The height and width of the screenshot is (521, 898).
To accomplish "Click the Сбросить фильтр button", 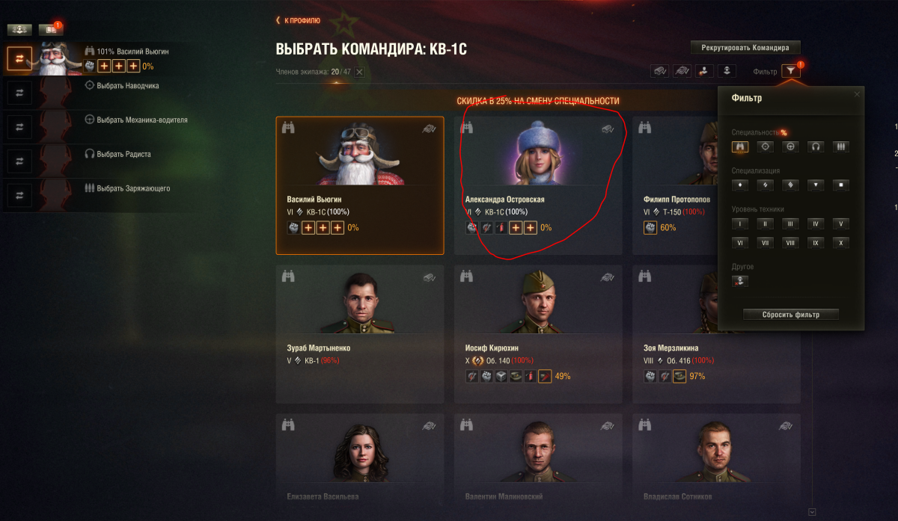I will tap(791, 315).
